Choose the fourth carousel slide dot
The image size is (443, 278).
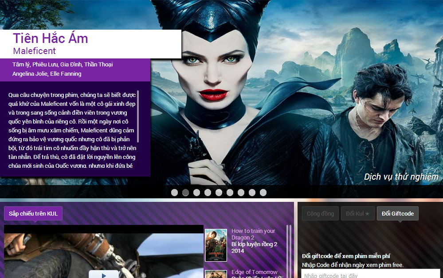tap(208, 192)
